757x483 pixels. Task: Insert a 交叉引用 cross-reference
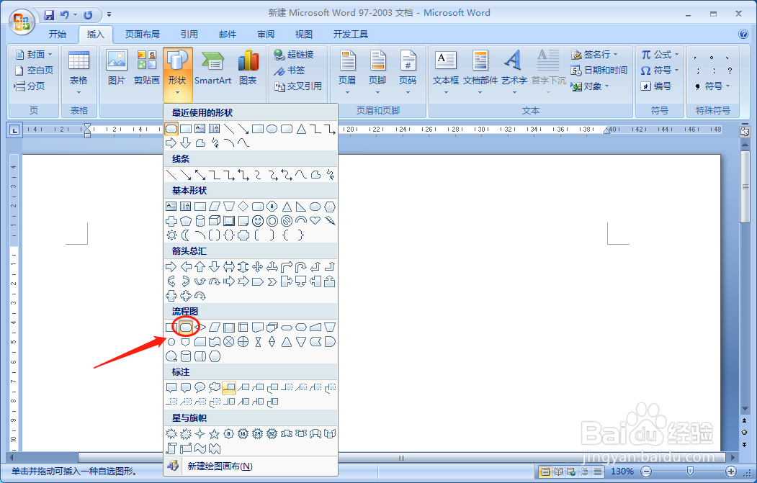tap(298, 86)
